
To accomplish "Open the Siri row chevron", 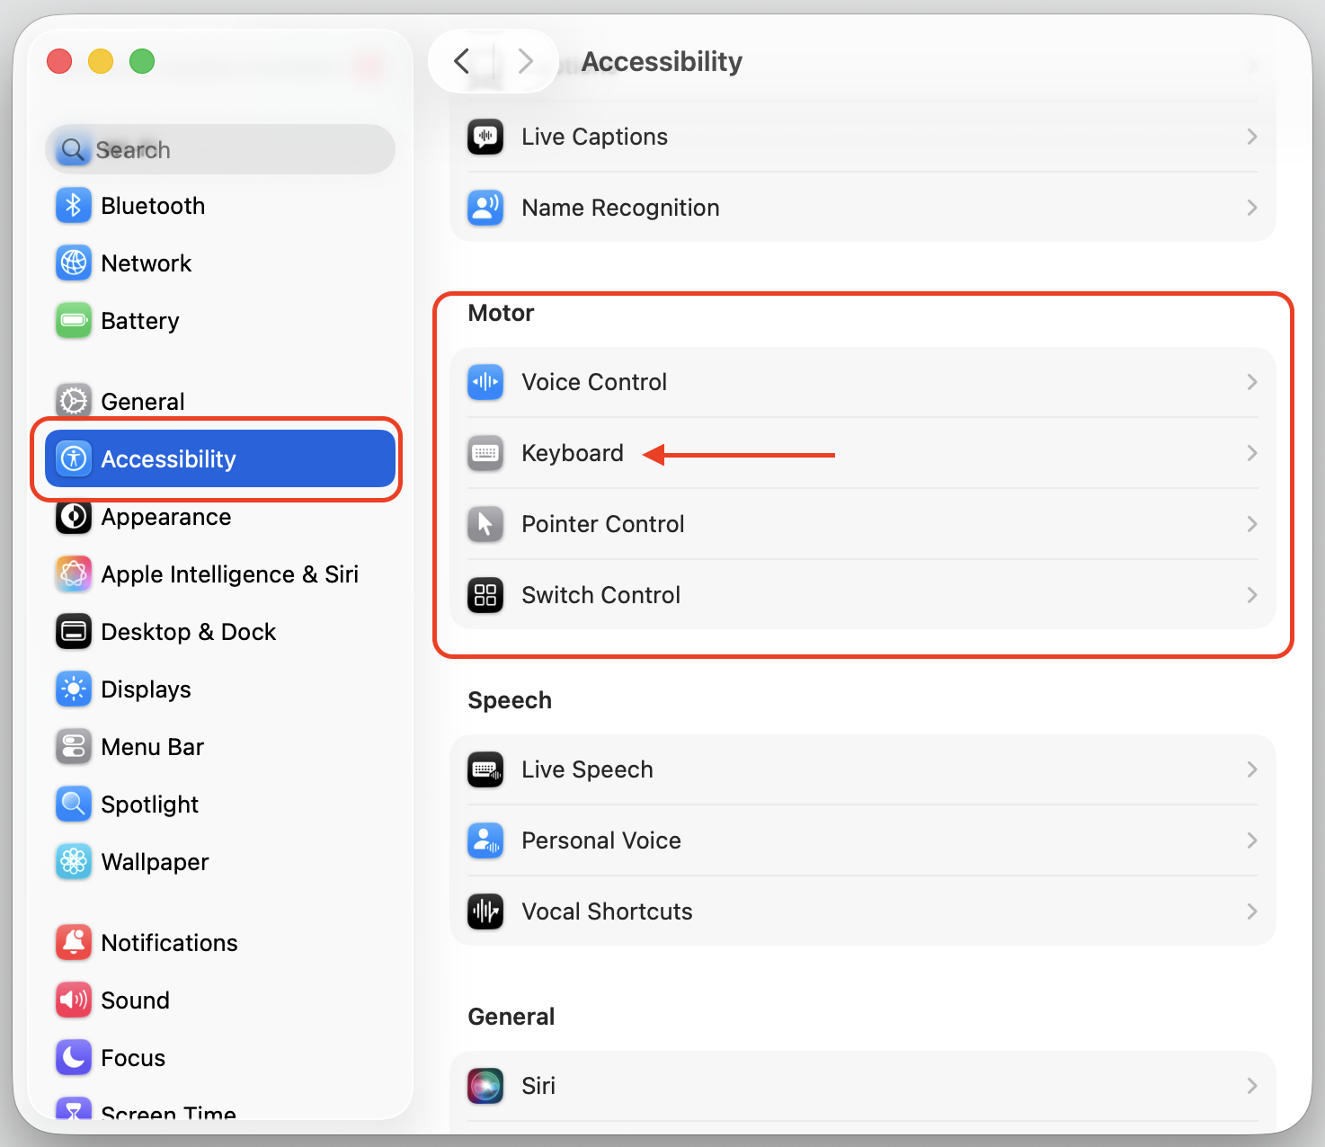I will click(1252, 1086).
